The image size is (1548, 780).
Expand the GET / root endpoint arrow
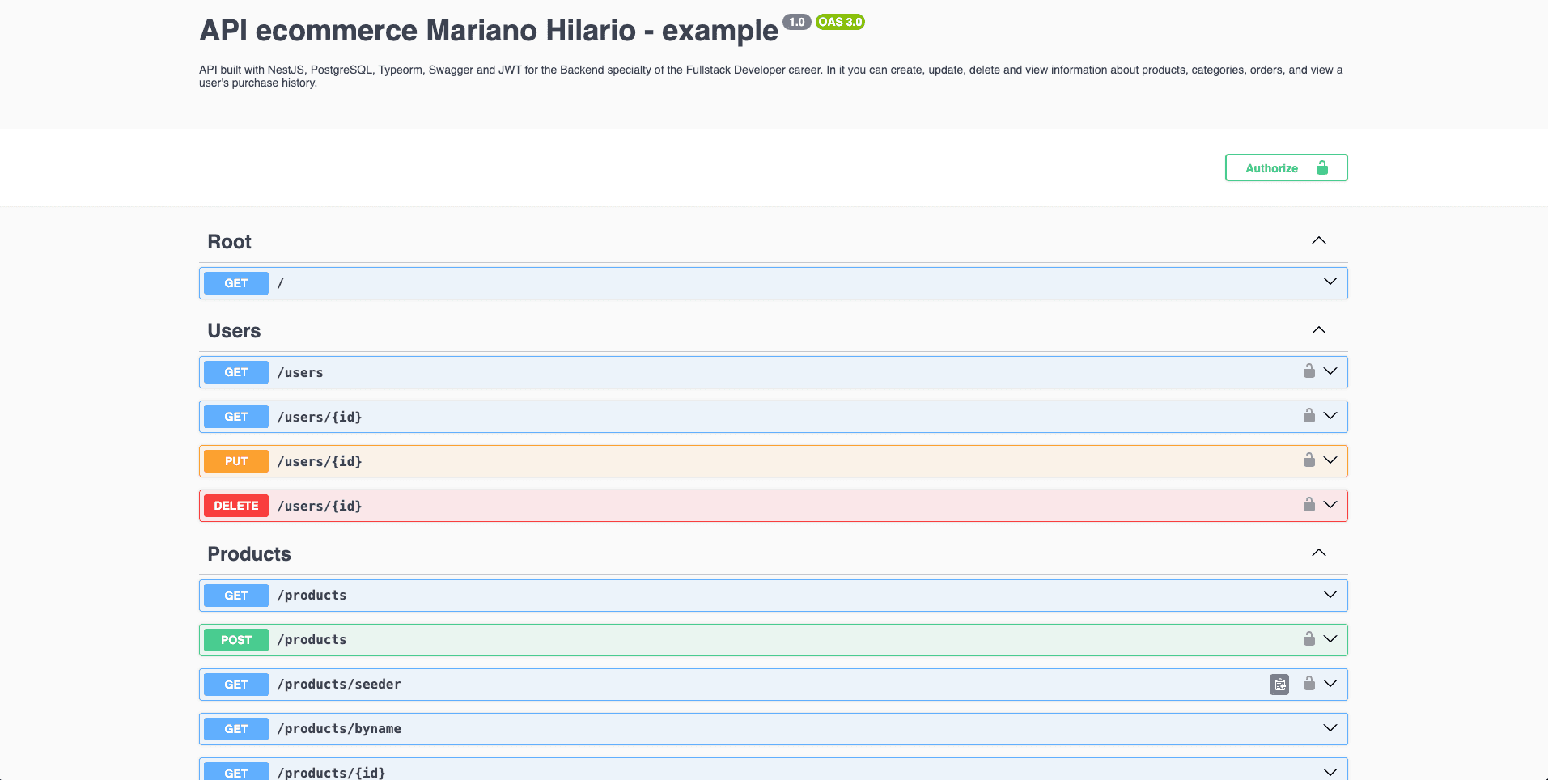click(x=1330, y=282)
